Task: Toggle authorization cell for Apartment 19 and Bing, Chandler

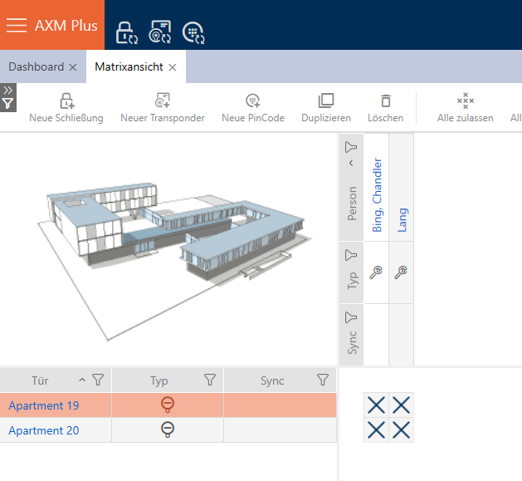Action: (x=376, y=405)
